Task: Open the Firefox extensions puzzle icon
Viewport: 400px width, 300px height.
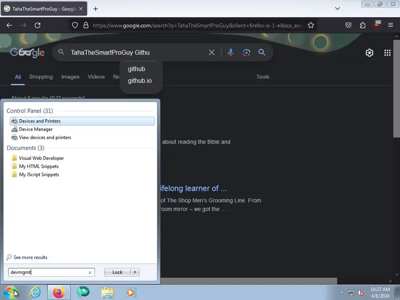Action: click(362, 25)
